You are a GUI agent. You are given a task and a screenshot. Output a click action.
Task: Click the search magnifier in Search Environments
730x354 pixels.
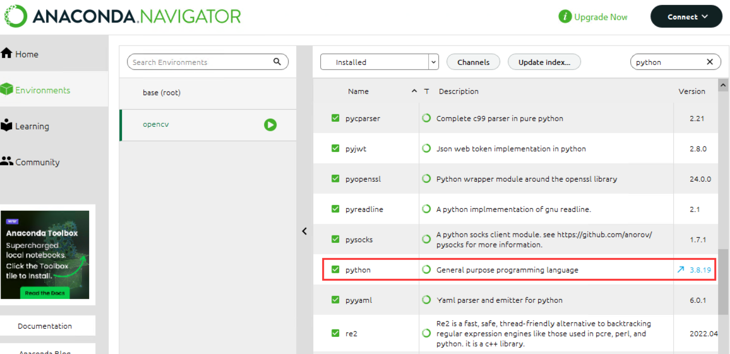point(277,62)
